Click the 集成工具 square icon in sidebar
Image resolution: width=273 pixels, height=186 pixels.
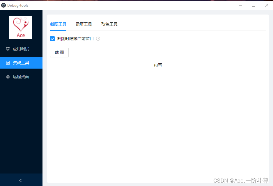(8, 62)
